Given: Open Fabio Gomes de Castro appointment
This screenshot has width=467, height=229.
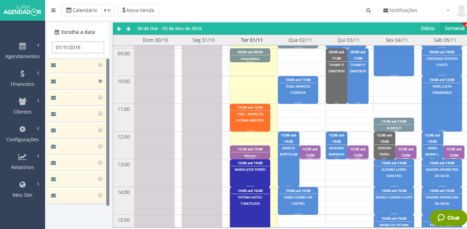Looking at the screenshot, I should (298, 201).
